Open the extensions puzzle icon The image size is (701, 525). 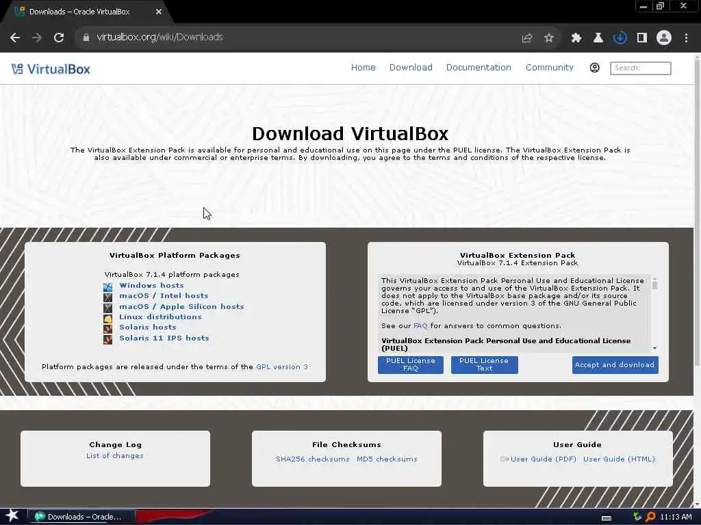coord(576,38)
